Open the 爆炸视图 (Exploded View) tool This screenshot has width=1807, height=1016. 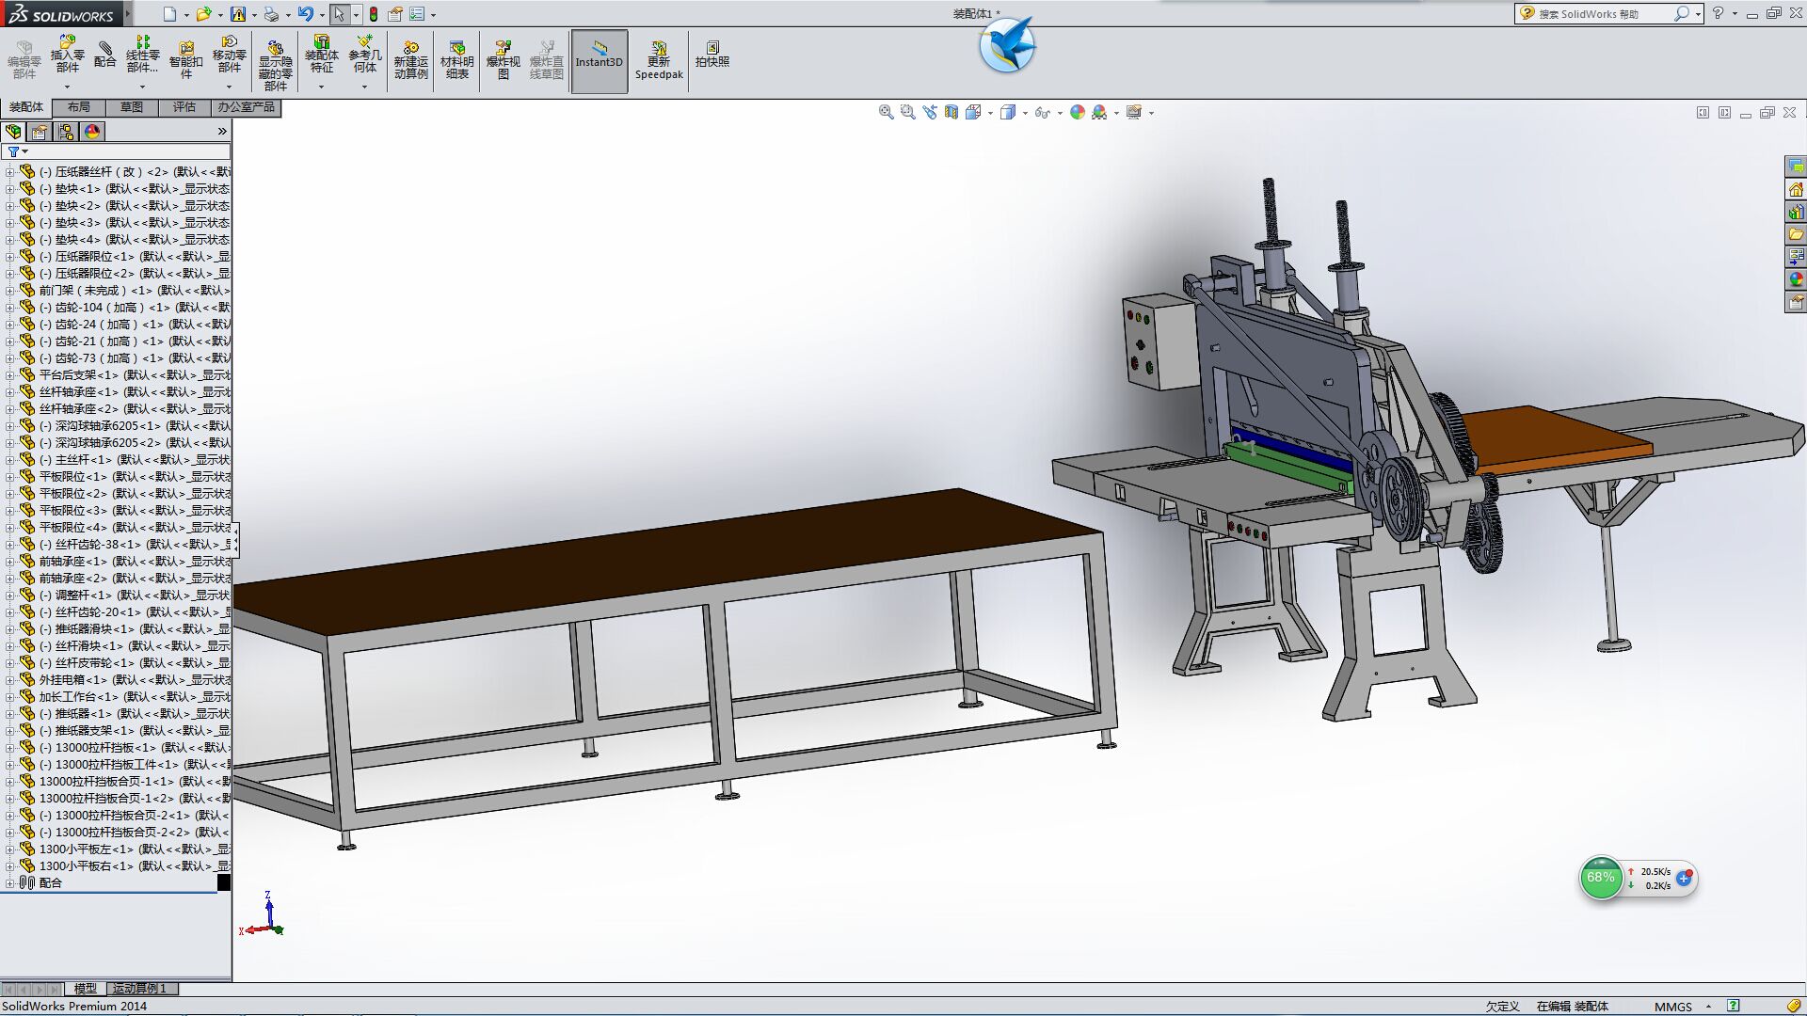[504, 55]
